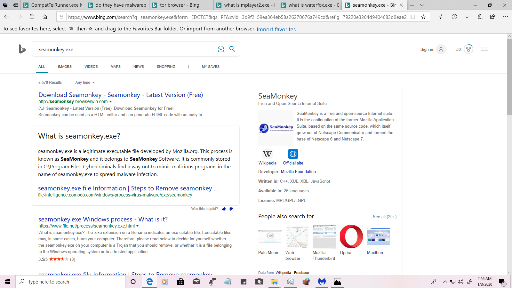Switch to the CompatTelRunner.exe tab
Image resolution: width=512 pixels, height=288 pixels.
(53, 5)
